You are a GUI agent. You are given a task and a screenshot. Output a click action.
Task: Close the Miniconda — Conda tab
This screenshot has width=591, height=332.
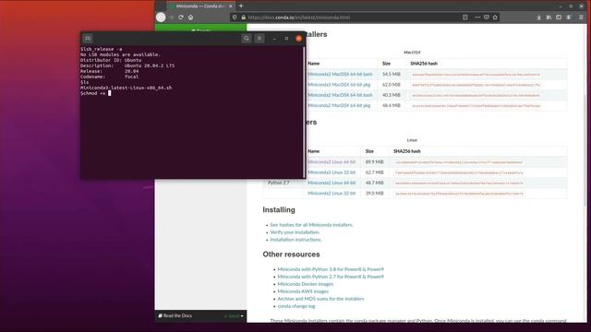coord(231,6)
